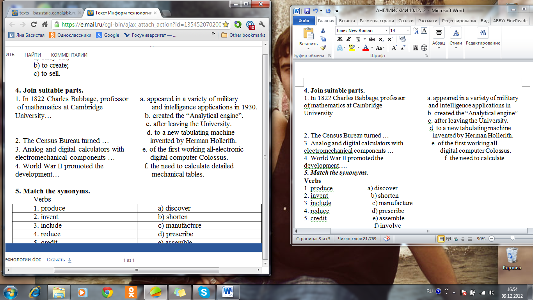The height and width of the screenshot is (300, 533).
Task: Click КОММЕНТАРИИ in the document viewer
Action: 69,55
